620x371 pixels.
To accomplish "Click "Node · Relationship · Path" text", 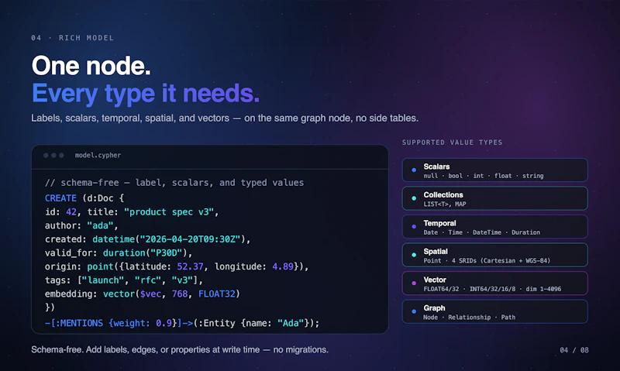I will 469,318.
